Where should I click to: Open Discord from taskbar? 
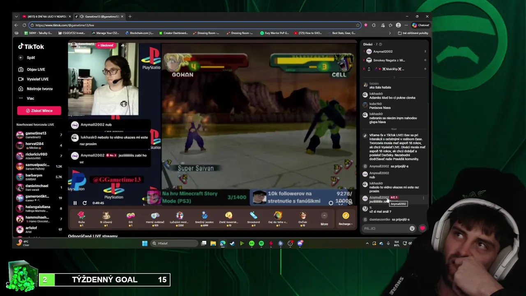(x=300, y=243)
